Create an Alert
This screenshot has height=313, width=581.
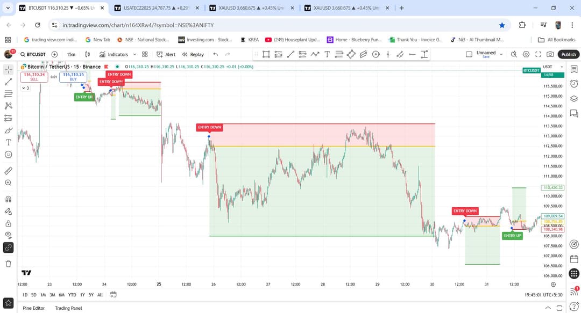click(166, 54)
